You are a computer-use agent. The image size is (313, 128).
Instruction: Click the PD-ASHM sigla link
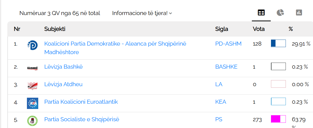click(x=228, y=44)
